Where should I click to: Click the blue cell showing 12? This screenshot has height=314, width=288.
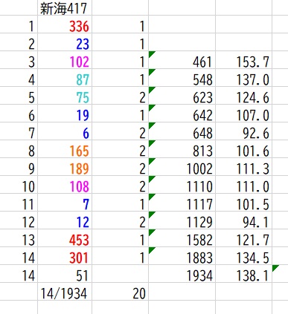pos(65,222)
